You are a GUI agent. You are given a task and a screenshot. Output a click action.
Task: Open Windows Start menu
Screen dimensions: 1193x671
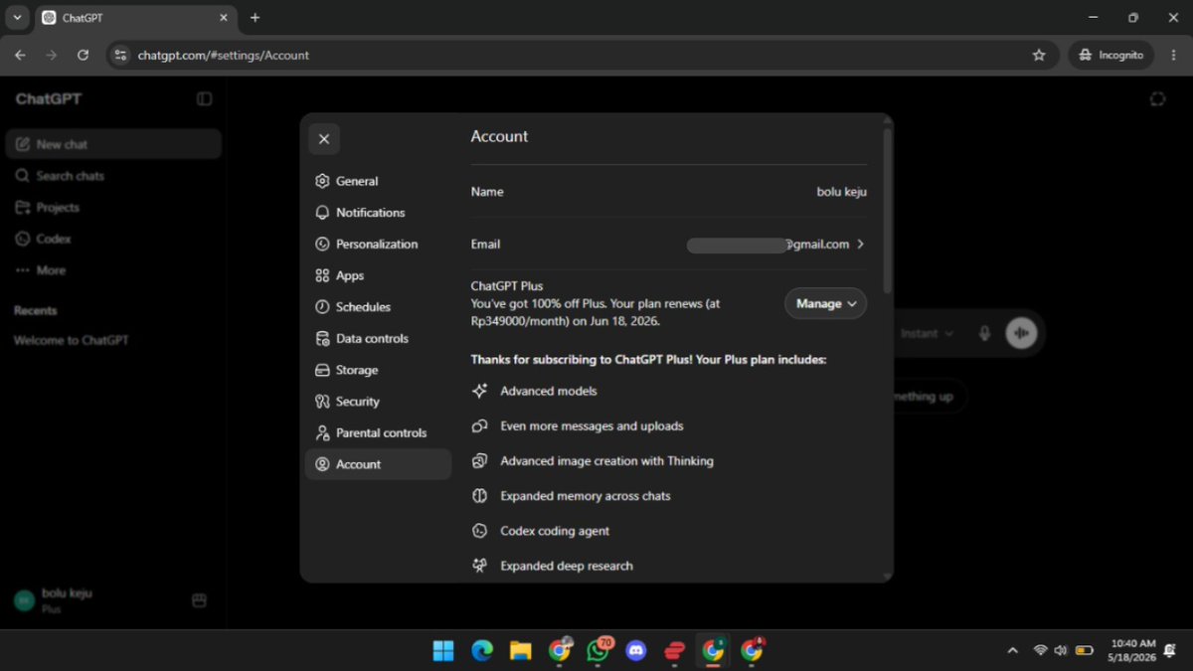(443, 651)
